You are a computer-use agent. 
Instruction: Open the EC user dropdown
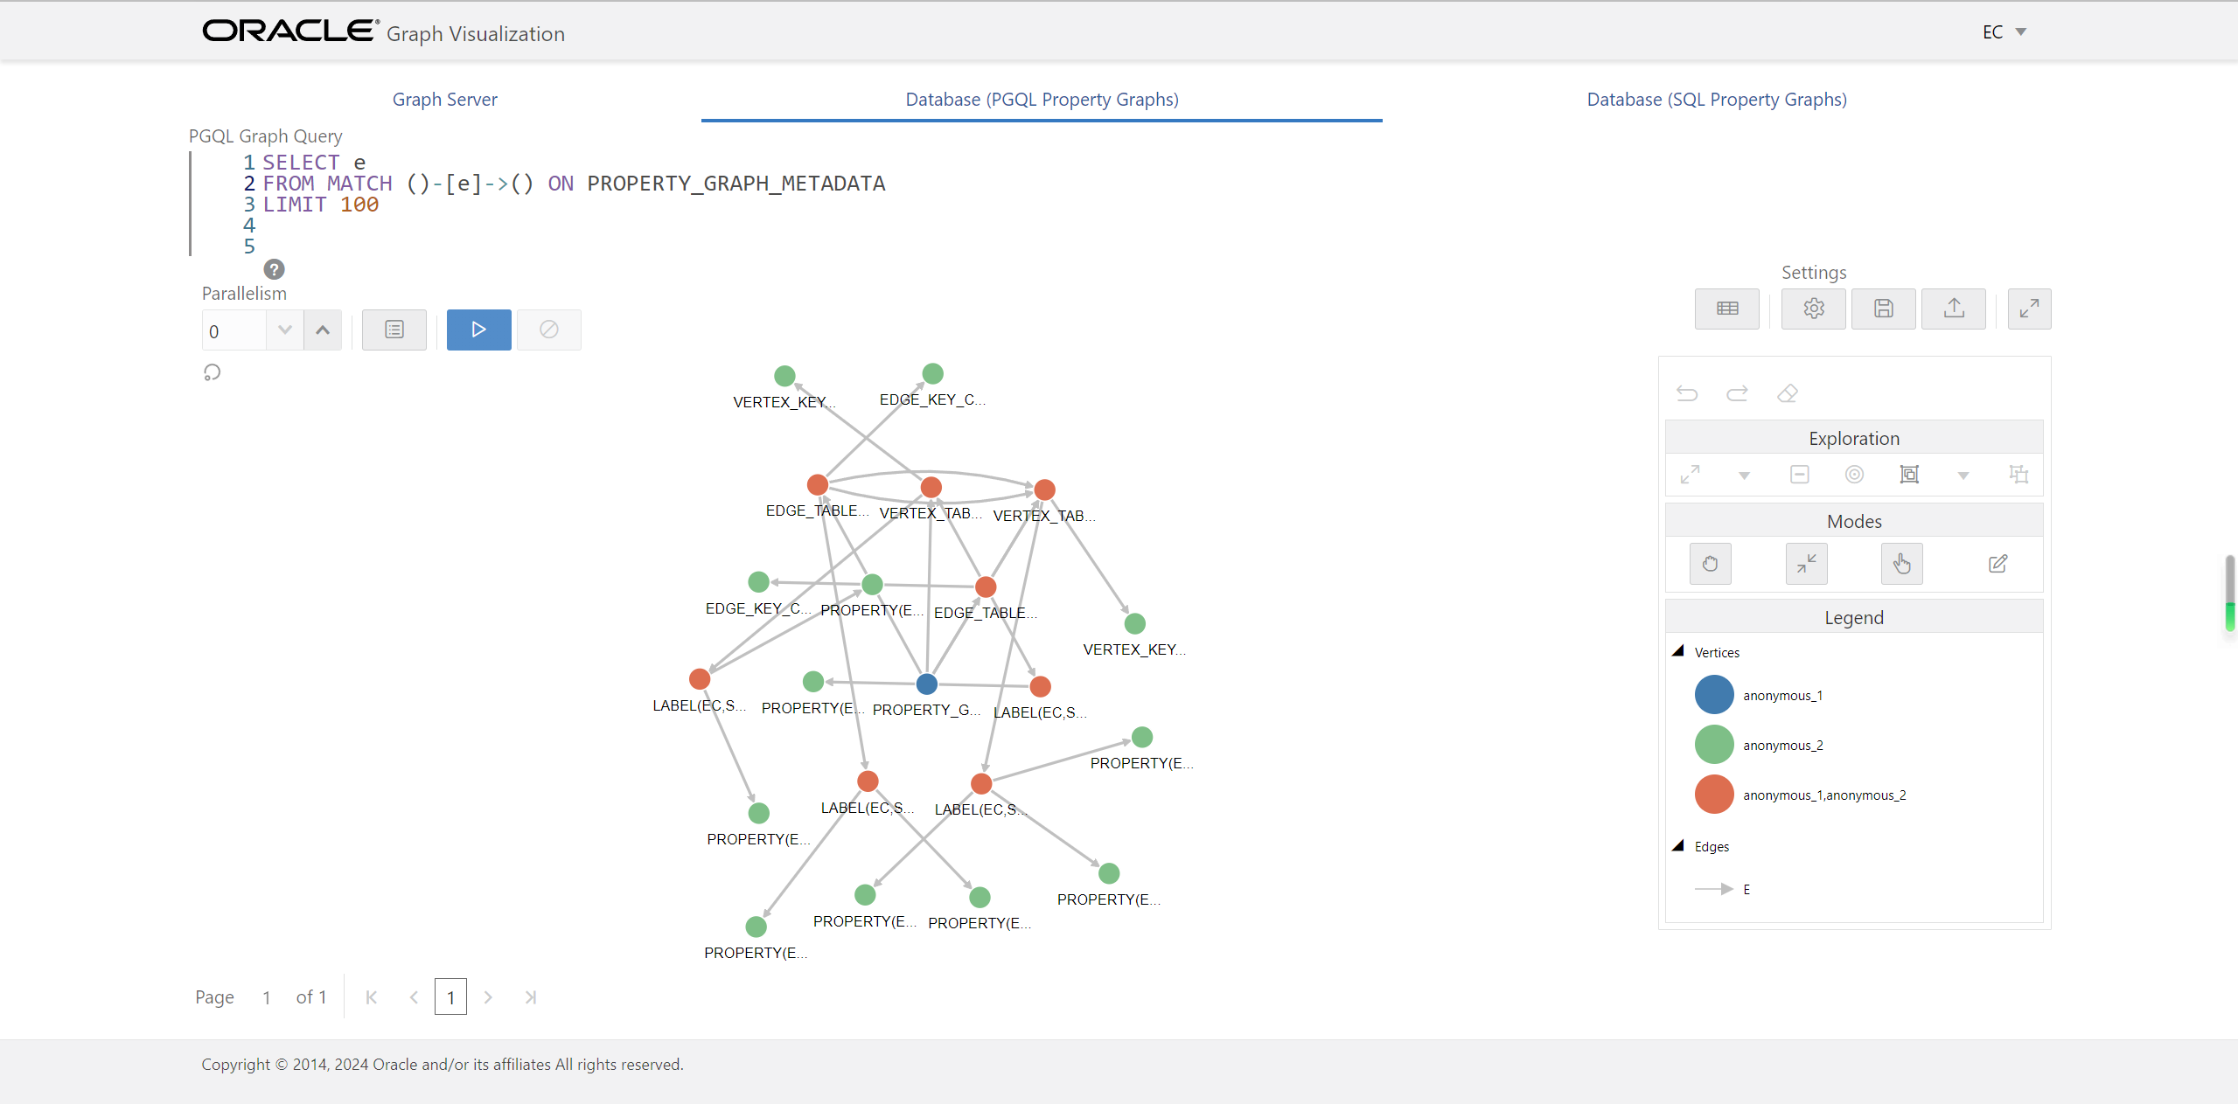2004,32
